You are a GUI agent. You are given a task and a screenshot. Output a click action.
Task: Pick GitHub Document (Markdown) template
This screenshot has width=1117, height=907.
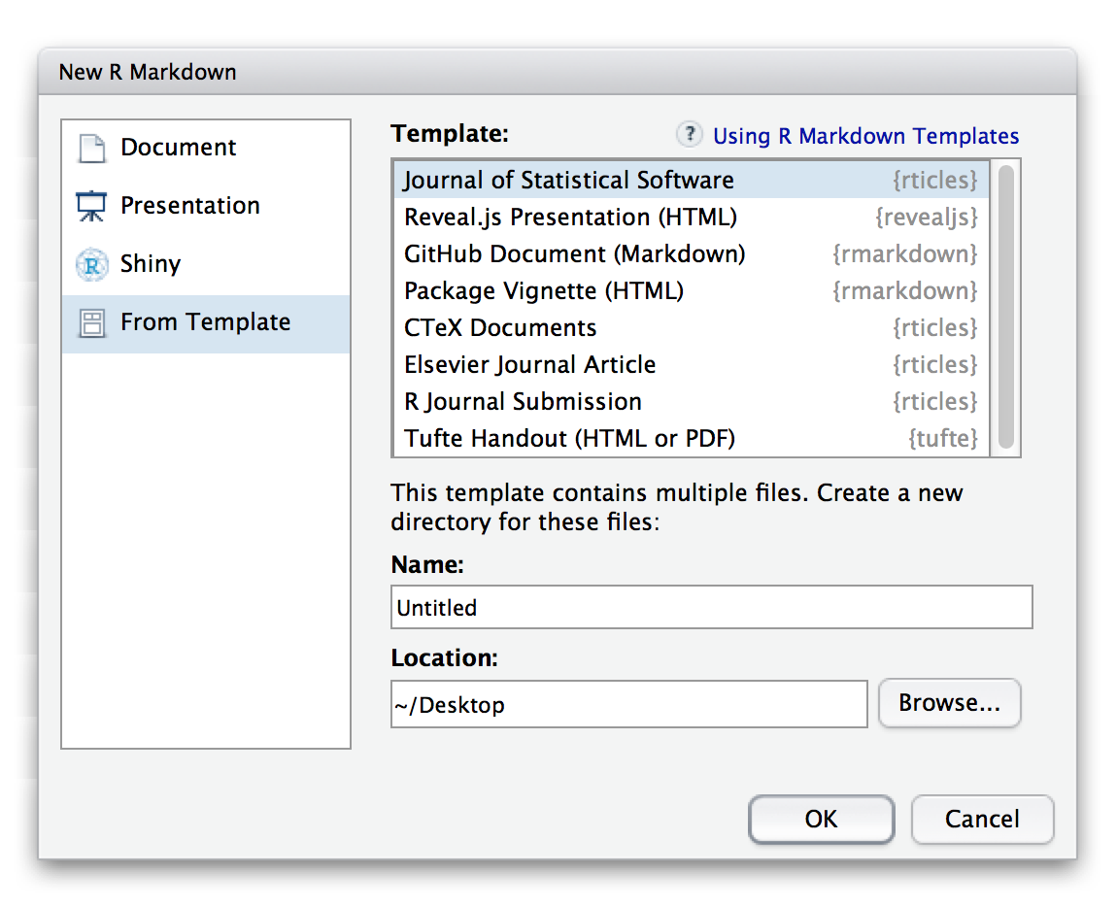pyautogui.click(x=691, y=253)
